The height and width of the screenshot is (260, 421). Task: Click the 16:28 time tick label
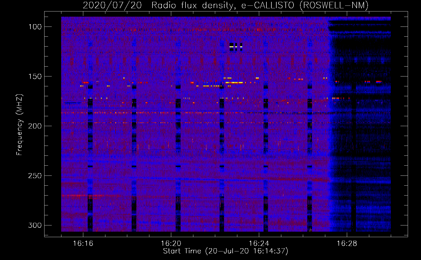(347, 243)
